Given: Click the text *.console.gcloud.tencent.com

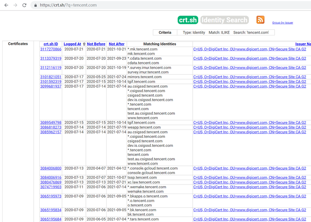Looking at the screenshot, I should point(152,168).
